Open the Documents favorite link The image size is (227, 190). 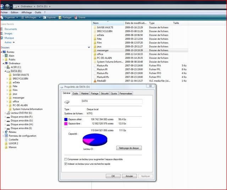pos(11,29)
